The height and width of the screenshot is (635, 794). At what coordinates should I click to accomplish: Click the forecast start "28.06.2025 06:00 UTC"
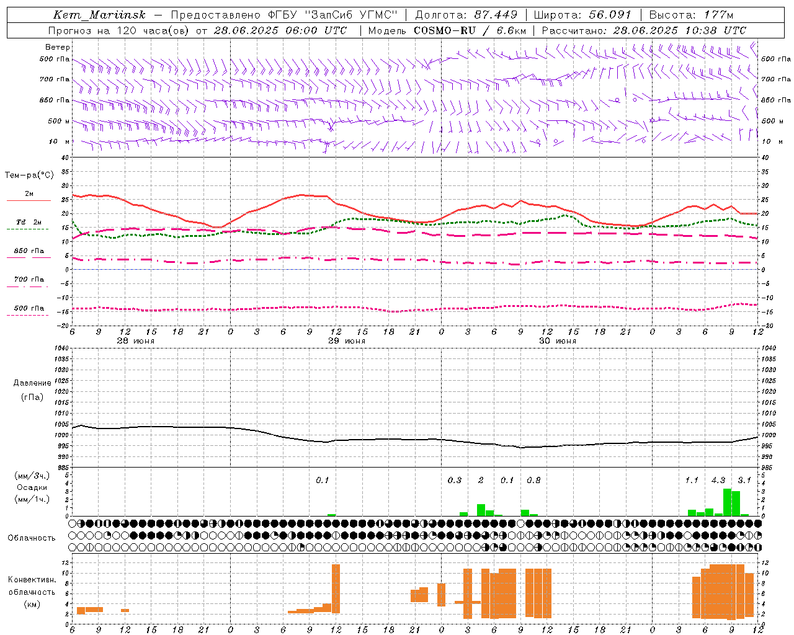click(x=280, y=30)
